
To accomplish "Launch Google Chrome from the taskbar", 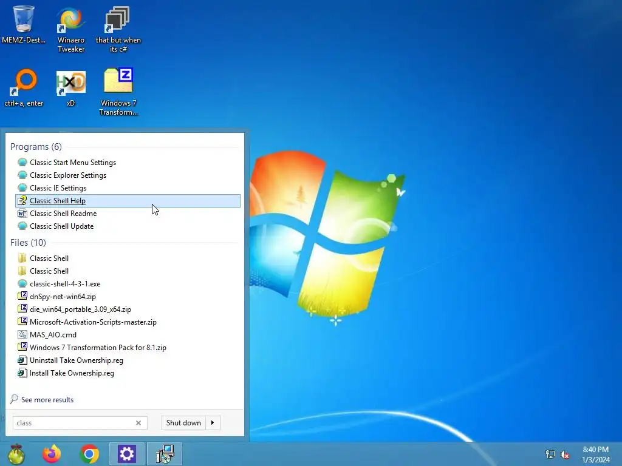I will [x=89, y=454].
